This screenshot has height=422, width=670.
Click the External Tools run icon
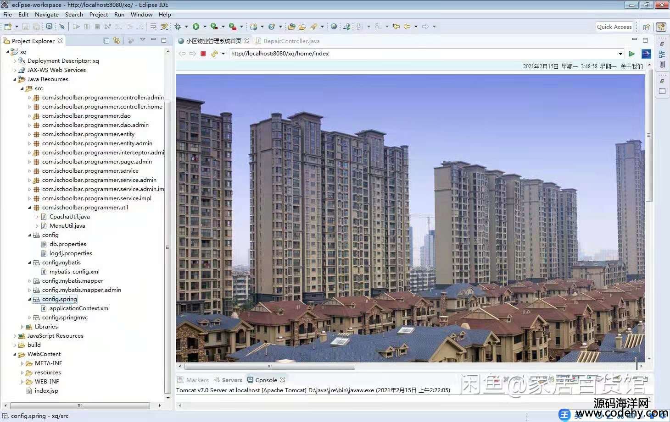click(233, 27)
